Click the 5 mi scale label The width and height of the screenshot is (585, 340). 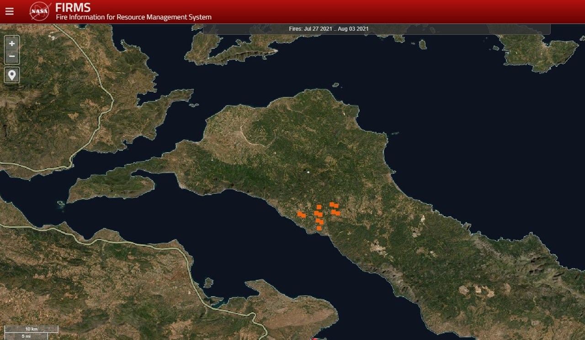tap(26, 336)
